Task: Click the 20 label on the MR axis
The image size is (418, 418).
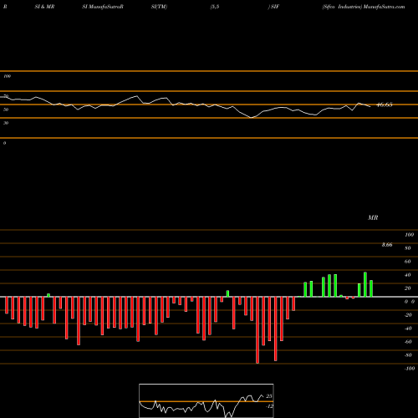Action: click(408, 288)
